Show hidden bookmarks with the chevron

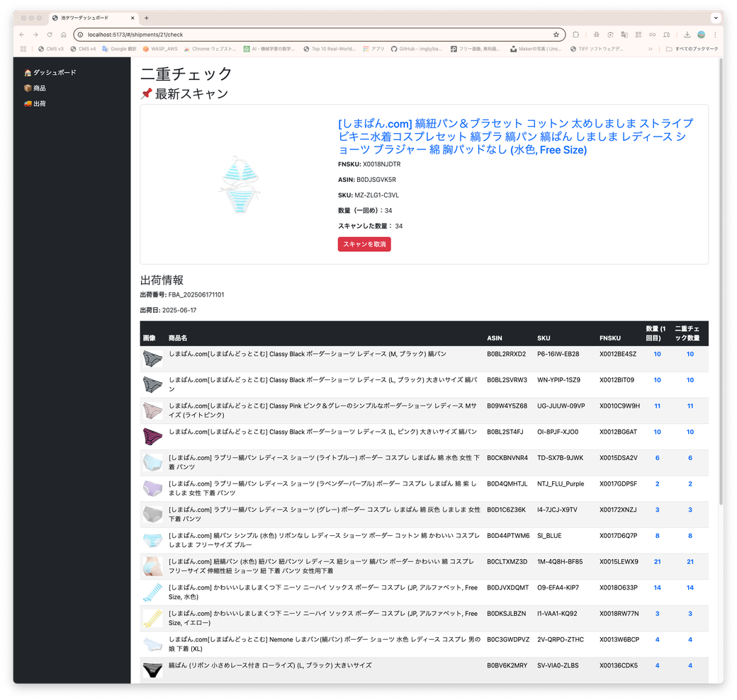coord(650,49)
